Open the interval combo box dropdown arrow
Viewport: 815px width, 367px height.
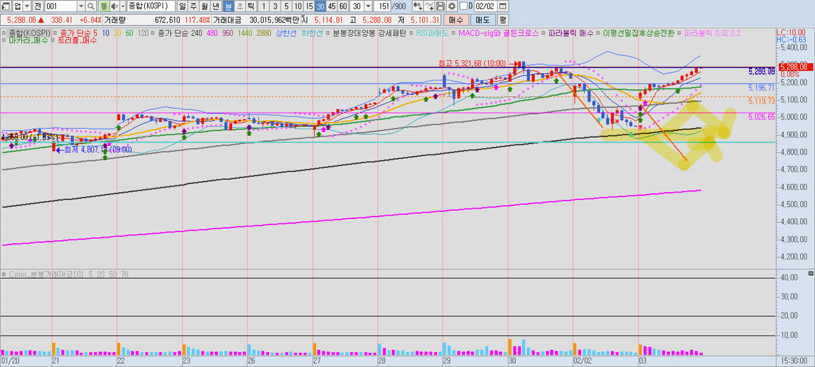pyautogui.click(x=368, y=6)
